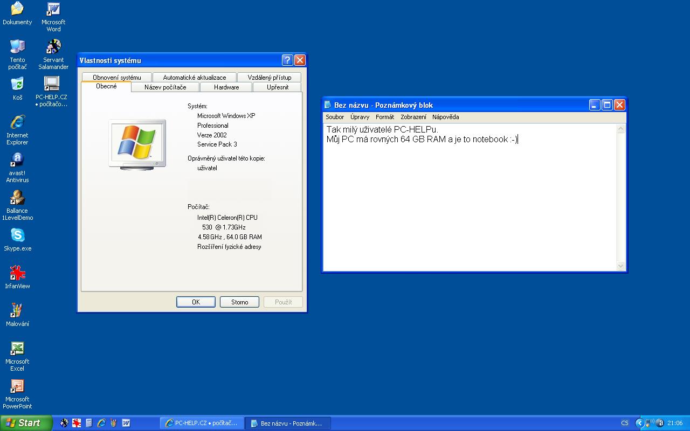
Task: Select the Obecné tab
Action: 106,86
